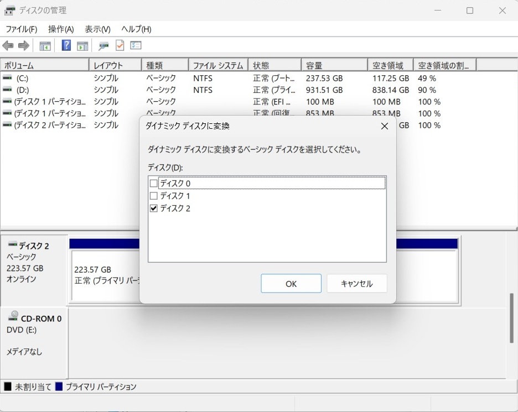Click the vertical scrollbar in disk pane
The height and width of the screenshot is (412, 518).
coord(512,318)
